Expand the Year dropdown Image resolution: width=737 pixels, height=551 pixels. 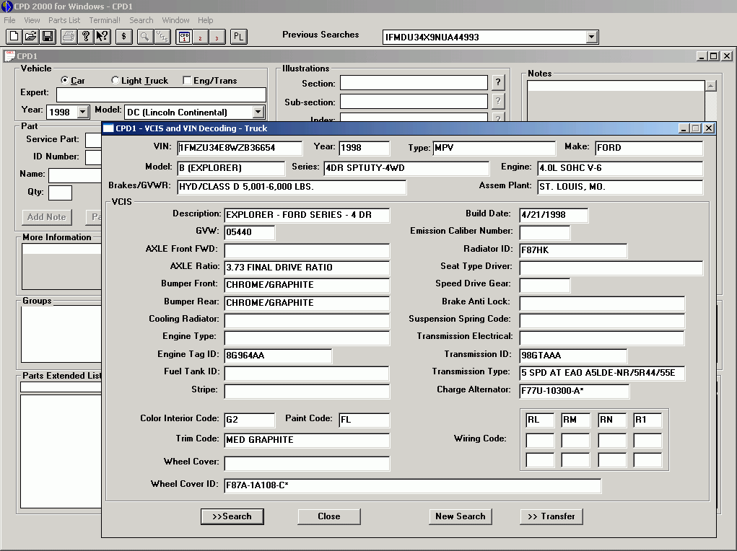pyautogui.click(x=83, y=112)
